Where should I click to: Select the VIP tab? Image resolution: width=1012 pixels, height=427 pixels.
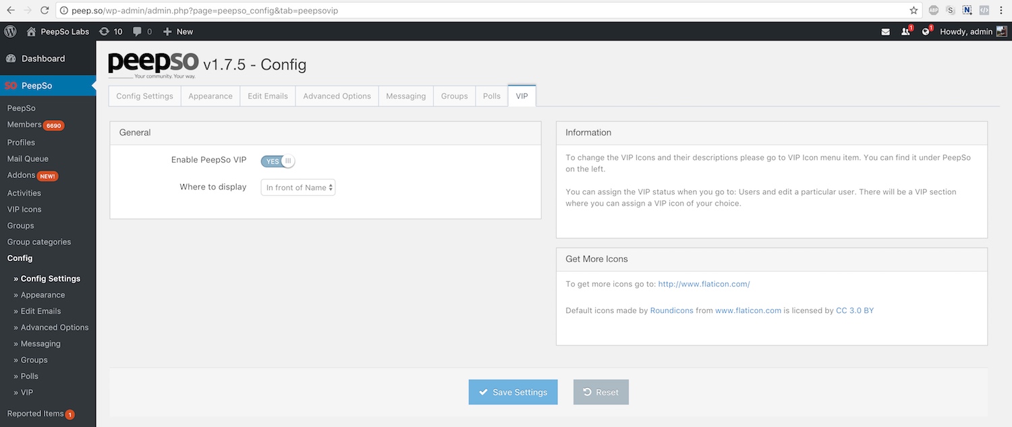click(x=522, y=96)
